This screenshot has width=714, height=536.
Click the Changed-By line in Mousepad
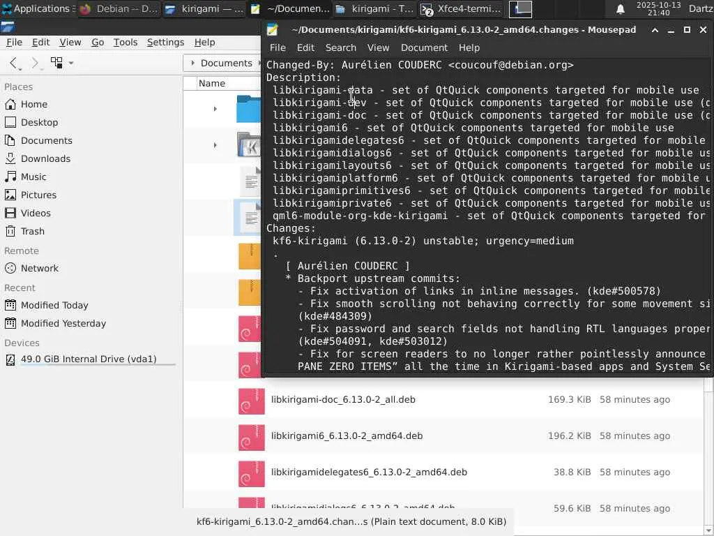click(x=420, y=65)
